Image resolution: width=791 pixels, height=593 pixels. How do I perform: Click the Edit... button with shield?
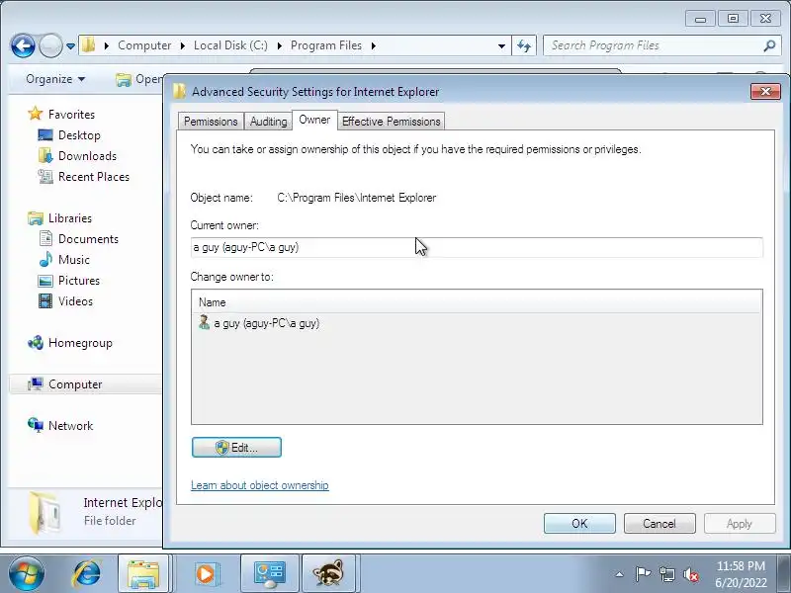click(x=236, y=448)
